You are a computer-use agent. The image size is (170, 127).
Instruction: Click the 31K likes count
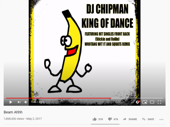(x=101, y=119)
